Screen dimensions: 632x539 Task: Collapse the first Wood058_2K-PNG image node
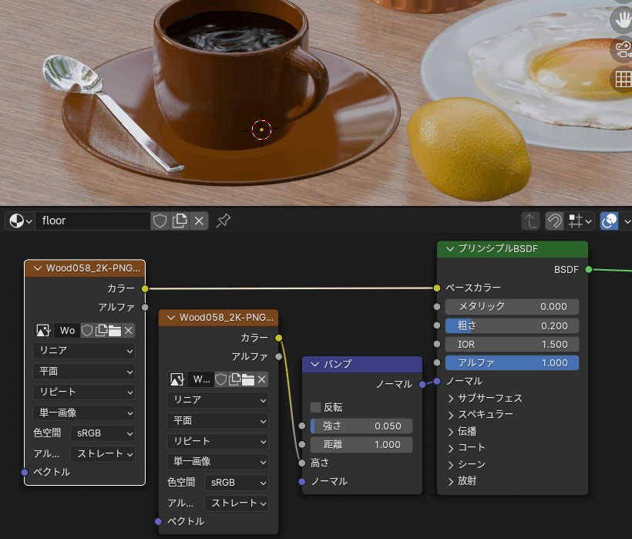pos(38,268)
